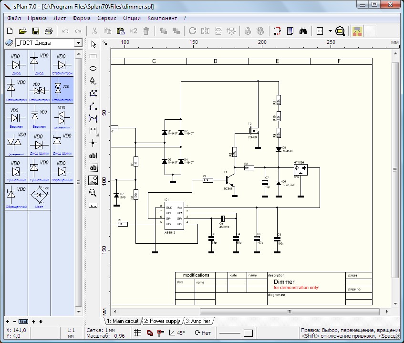The height and width of the screenshot is (343, 404).
Task: Select the rectangle drawing tool
Action: click(93, 56)
